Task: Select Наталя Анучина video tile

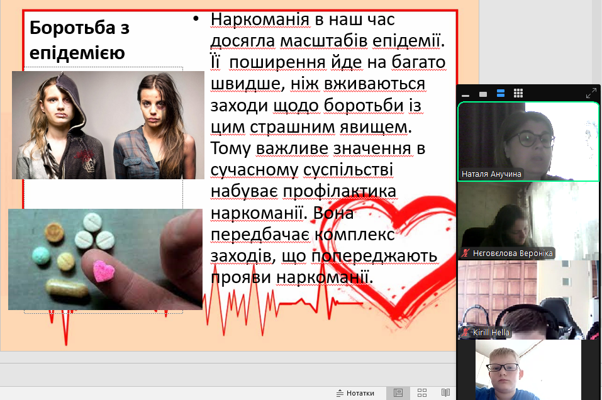Action: click(528, 142)
